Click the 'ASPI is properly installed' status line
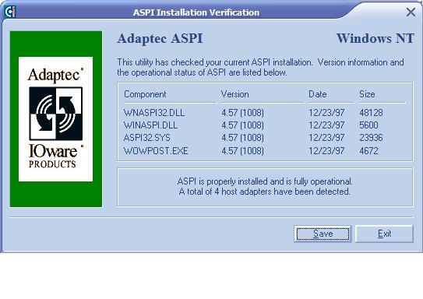 265,181
